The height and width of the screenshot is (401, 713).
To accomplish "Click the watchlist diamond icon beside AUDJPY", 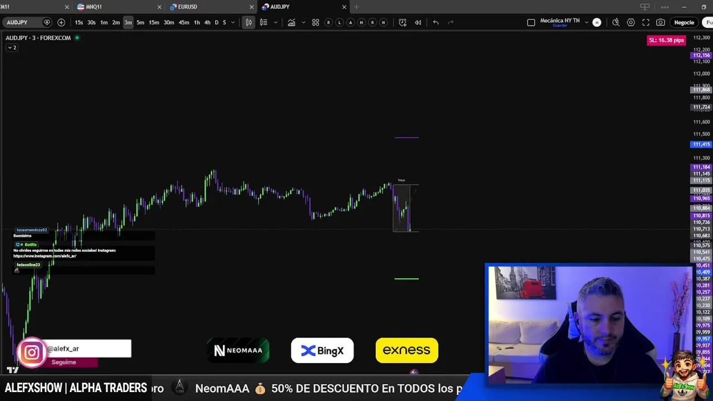I will pos(47,22).
